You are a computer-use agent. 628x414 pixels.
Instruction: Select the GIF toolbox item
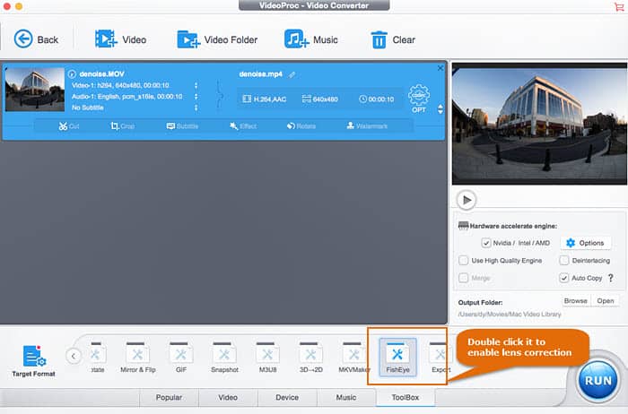pos(181,358)
